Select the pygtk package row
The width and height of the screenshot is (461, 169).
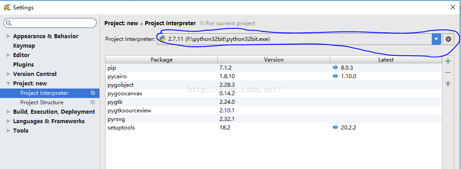pyautogui.click(x=274, y=102)
